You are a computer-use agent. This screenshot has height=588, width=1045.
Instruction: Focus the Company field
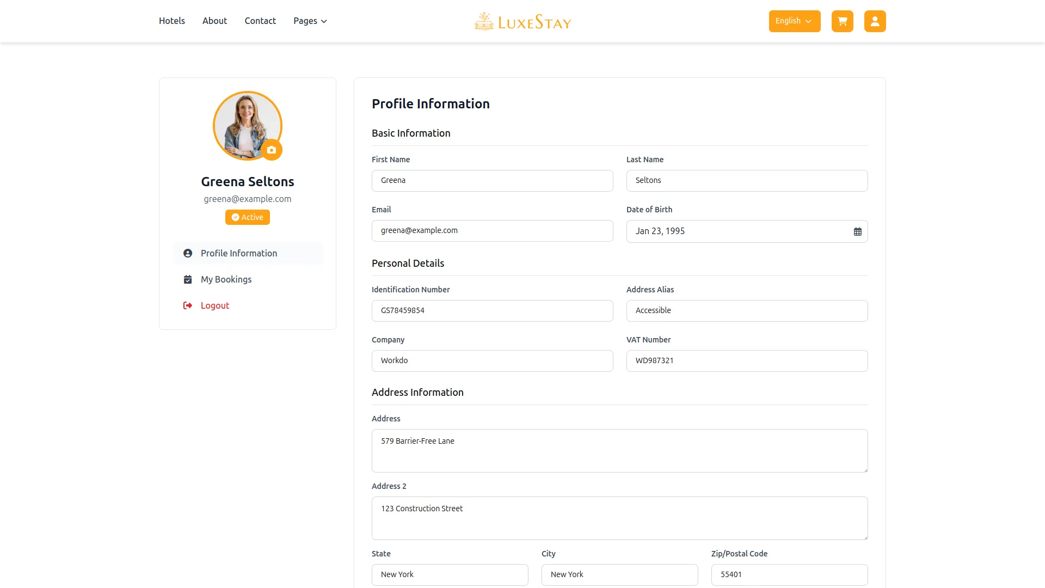(493, 361)
